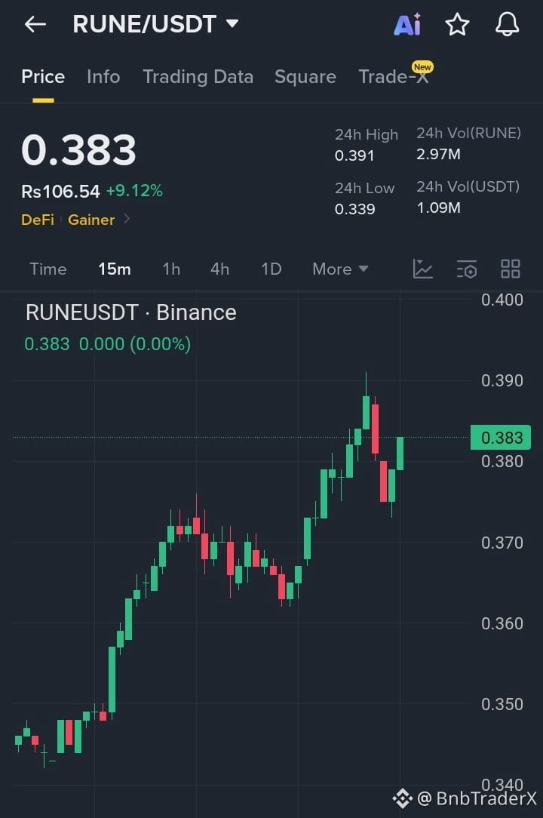Select the Price tab
Viewport: 543px width, 818px height.
[x=43, y=77]
